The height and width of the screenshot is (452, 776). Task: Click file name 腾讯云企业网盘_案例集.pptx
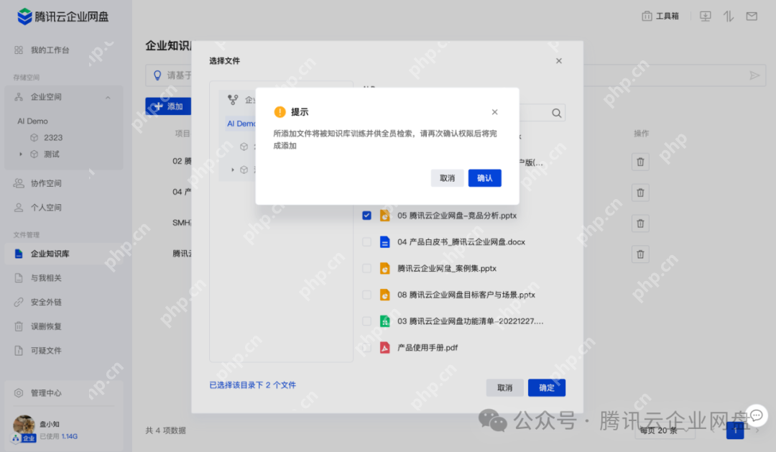coord(447,268)
